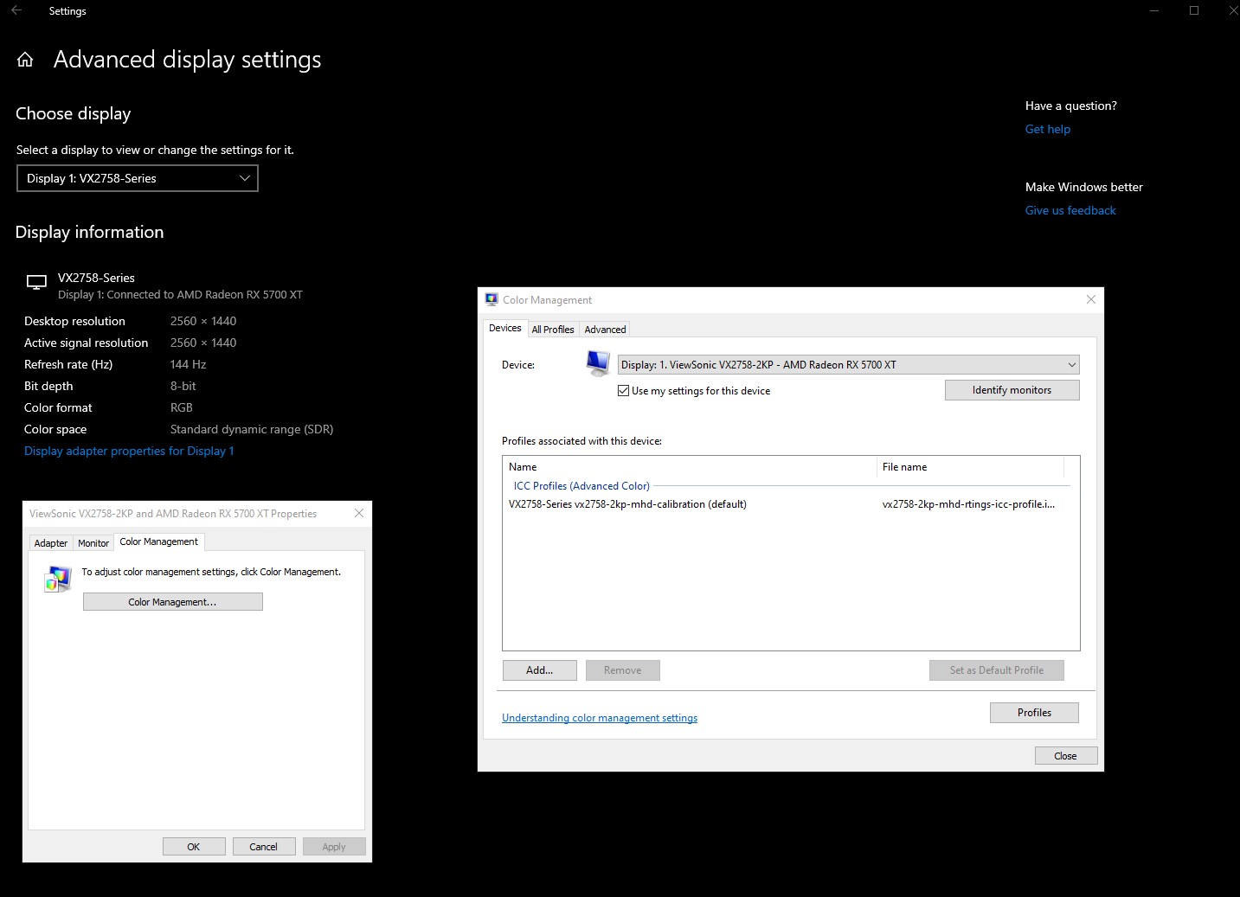Expand the Device combo box in Color Management
Image resolution: width=1240 pixels, height=897 pixels.
click(x=848, y=364)
